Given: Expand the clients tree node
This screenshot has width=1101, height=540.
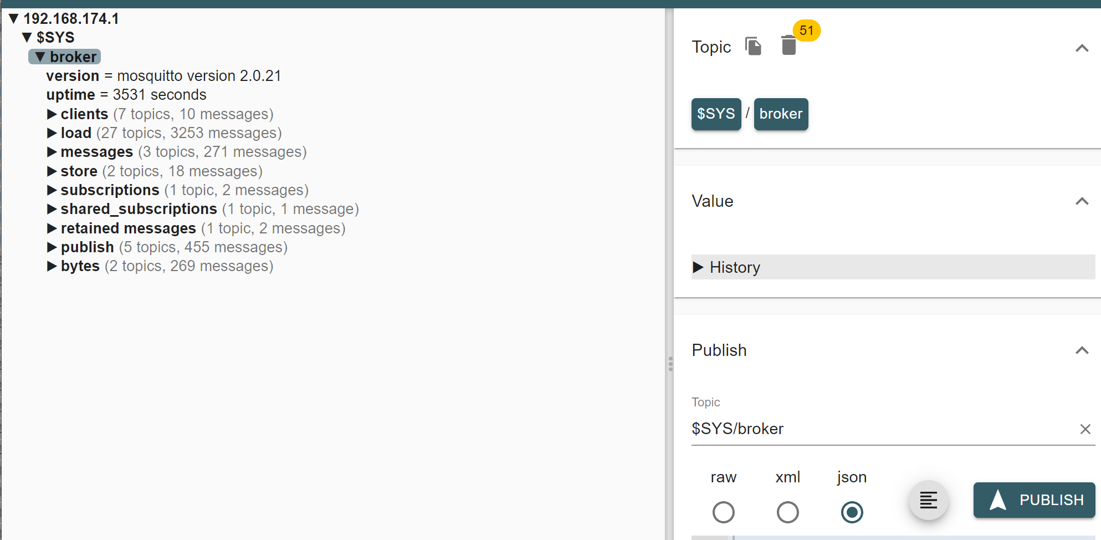Looking at the screenshot, I should coord(52,114).
